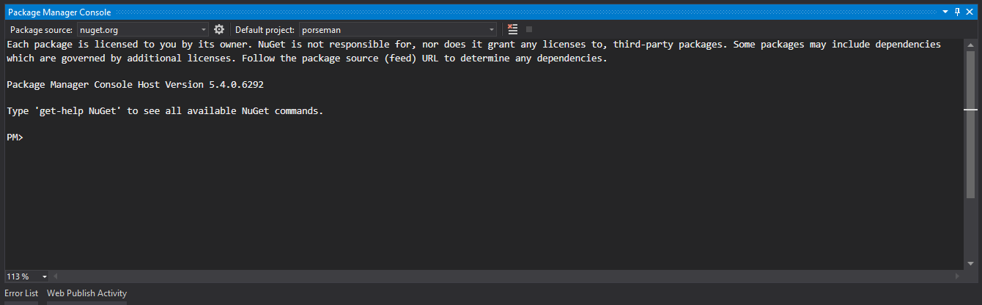The image size is (982, 305).
Task: Open the Package source dropdown (nuget.org)
Action: [143, 30]
